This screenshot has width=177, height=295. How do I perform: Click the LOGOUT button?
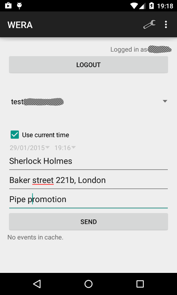[88, 65]
